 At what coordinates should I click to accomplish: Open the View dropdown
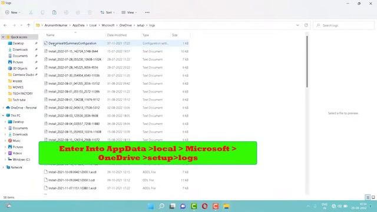[x=129, y=12]
